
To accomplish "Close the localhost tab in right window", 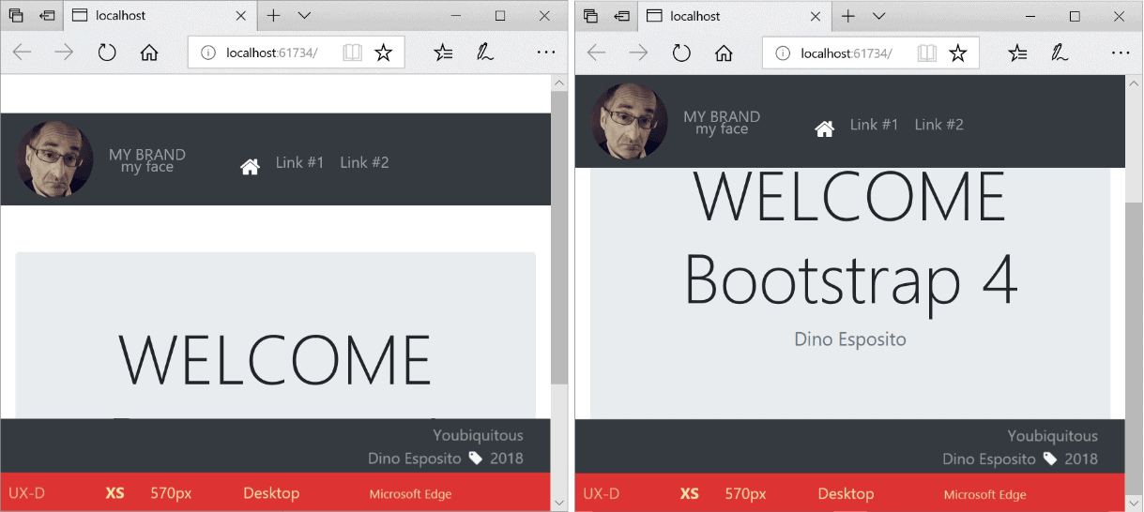I will (816, 16).
